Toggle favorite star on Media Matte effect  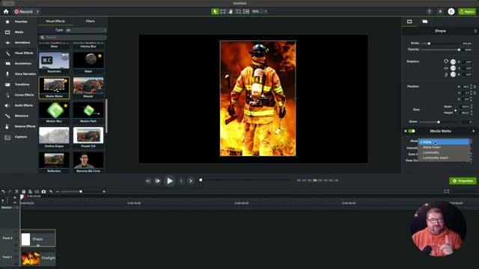[x=65, y=81]
